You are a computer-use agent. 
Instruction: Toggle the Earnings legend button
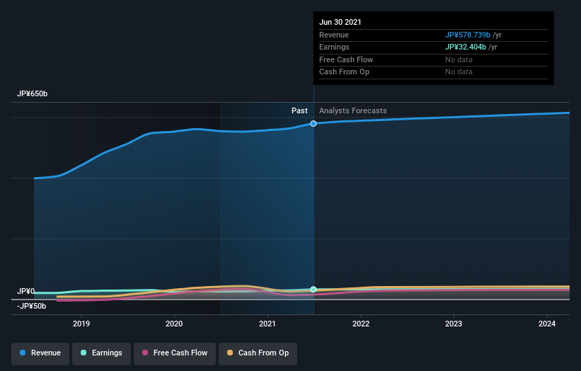point(101,353)
